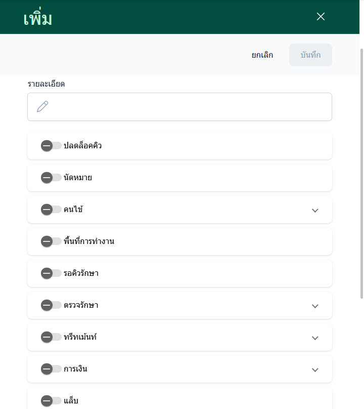Expand the การเงิน section chevron
364x409 pixels.
(315, 370)
